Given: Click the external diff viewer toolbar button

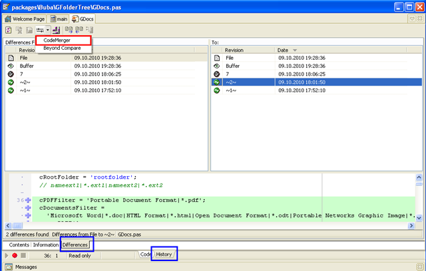Looking at the screenshot, I should pyautogui.click(x=40, y=30).
